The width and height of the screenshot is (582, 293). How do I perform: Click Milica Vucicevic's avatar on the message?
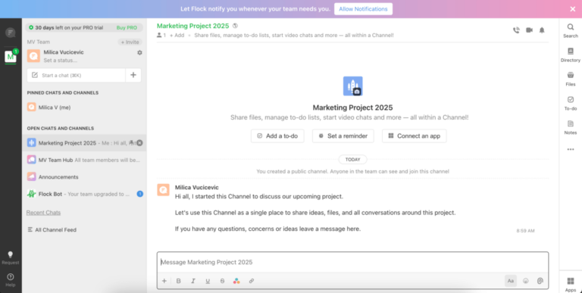click(164, 190)
